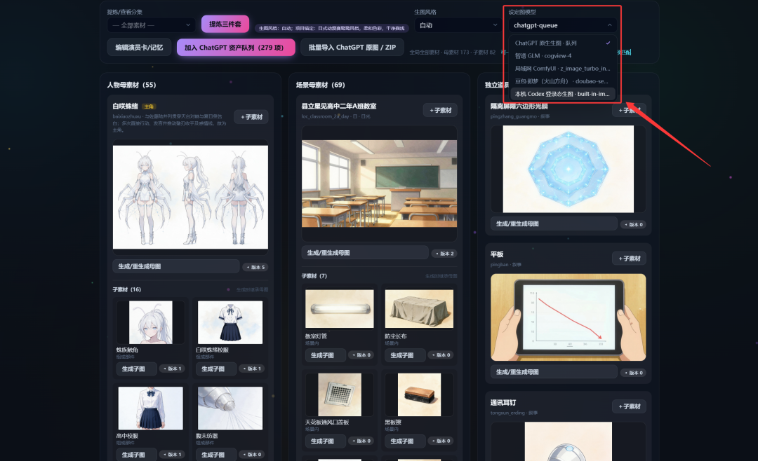Open 版本 0 selector for 平板 prop

coord(633,373)
